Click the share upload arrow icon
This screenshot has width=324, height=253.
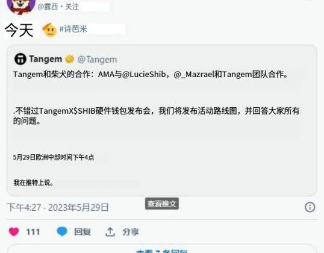(110, 232)
